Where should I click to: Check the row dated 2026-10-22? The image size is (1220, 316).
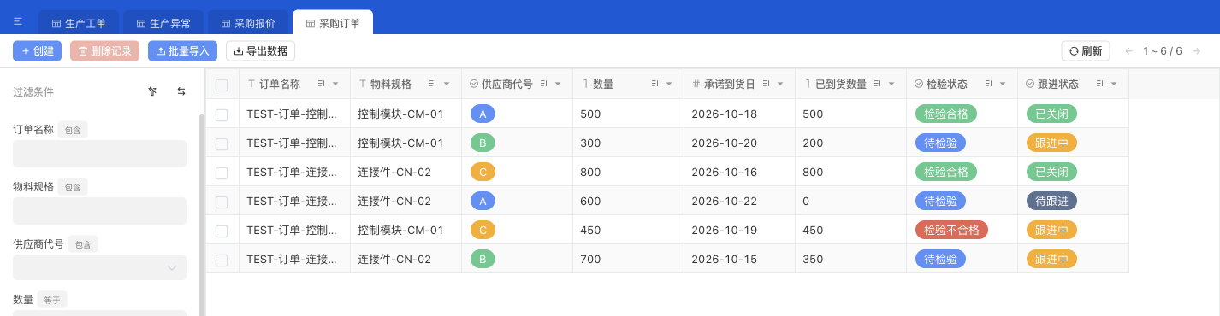(x=222, y=202)
